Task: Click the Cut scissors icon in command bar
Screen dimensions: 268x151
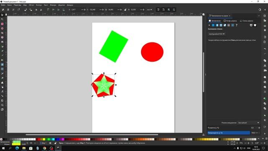Action: tap(265, 65)
